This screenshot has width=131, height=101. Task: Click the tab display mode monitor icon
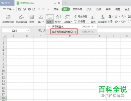[55, 3]
